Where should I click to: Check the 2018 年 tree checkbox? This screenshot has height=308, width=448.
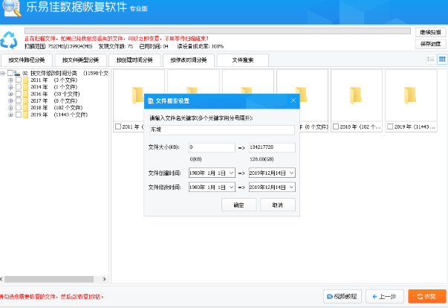coord(19,108)
